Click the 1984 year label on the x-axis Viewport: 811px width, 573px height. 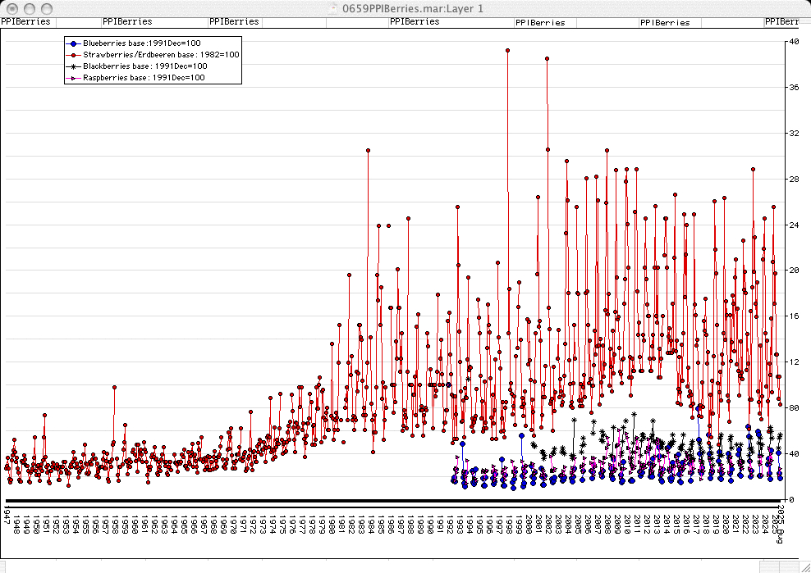tap(372, 525)
